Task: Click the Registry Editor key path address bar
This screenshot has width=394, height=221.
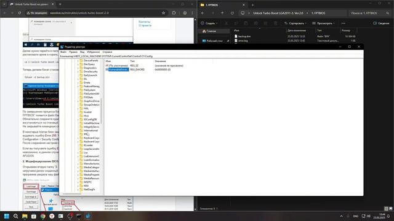Action: [x=211, y=56]
